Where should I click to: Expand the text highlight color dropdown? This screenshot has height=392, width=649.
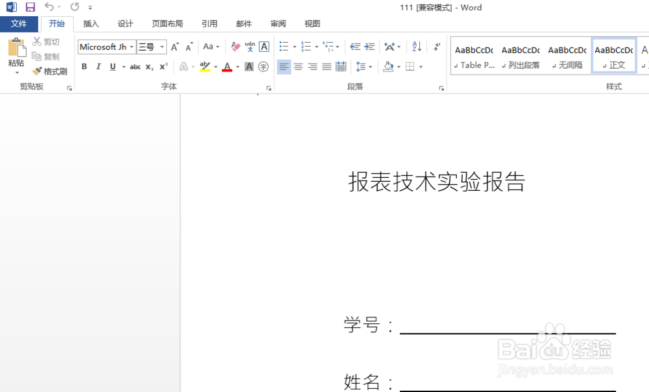click(215, 67)
